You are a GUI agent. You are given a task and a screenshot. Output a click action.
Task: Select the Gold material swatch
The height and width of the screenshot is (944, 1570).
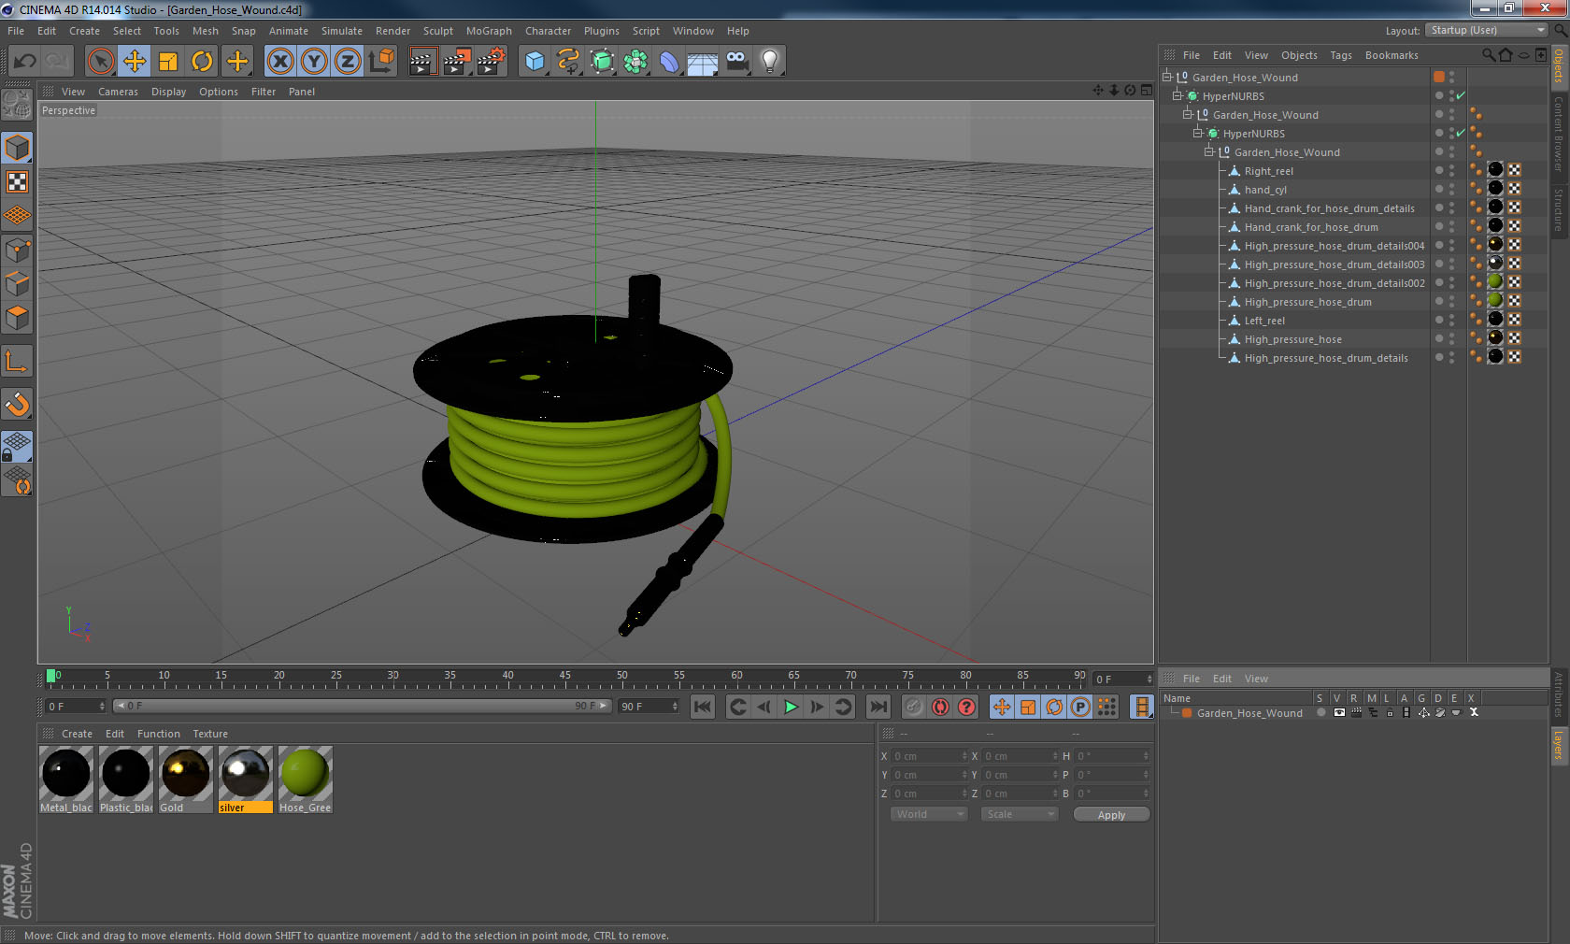[186, 780]
